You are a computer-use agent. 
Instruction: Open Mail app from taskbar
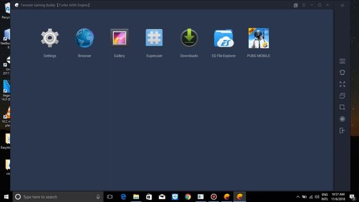tap(162, 197)
